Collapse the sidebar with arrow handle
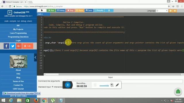 coord(35,57)
